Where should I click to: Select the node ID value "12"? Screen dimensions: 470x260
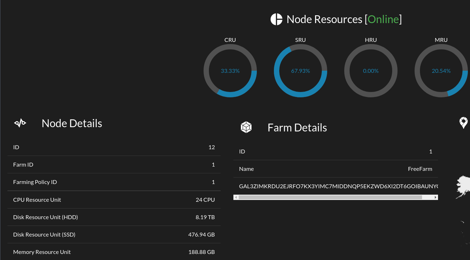tap(212, 147)
